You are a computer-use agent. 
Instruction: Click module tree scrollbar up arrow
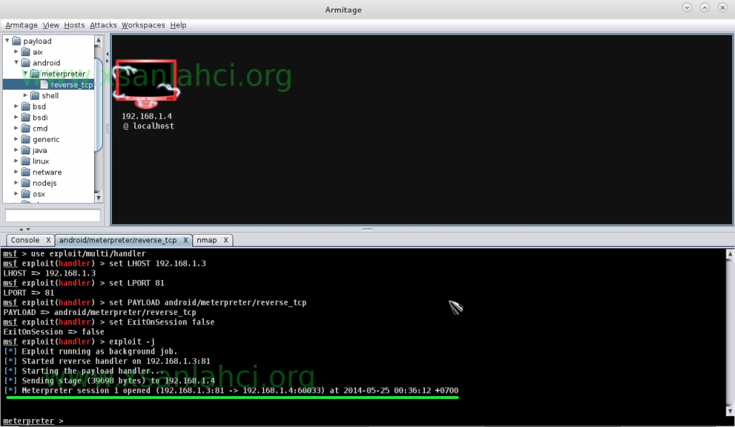point(98,40)
